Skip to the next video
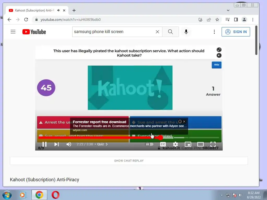Viewport: 267px width, 200px height. tap(57, 144)
